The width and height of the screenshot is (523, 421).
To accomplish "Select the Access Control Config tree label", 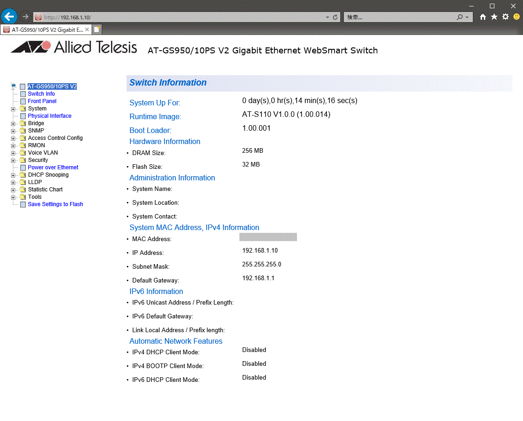I will coord(55,138).
